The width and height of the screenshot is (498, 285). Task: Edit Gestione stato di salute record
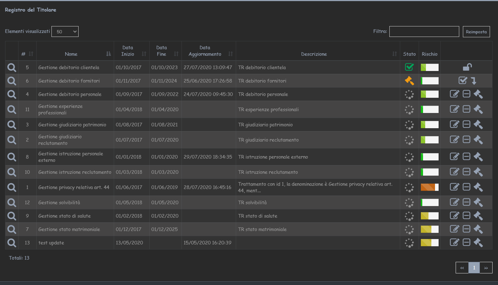click(455, 216)
